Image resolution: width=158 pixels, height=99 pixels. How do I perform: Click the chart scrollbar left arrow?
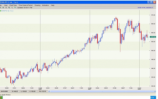(49, 91)
